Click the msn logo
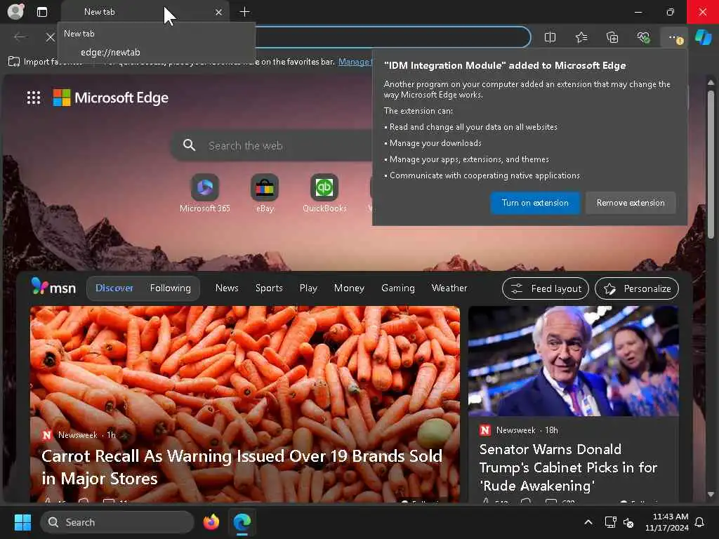The width and height of the screenshot is (719, 539). (53, 287)
